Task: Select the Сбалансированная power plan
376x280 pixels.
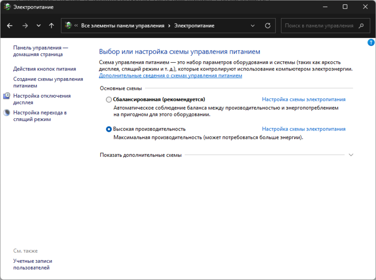Action: (109, 99)
